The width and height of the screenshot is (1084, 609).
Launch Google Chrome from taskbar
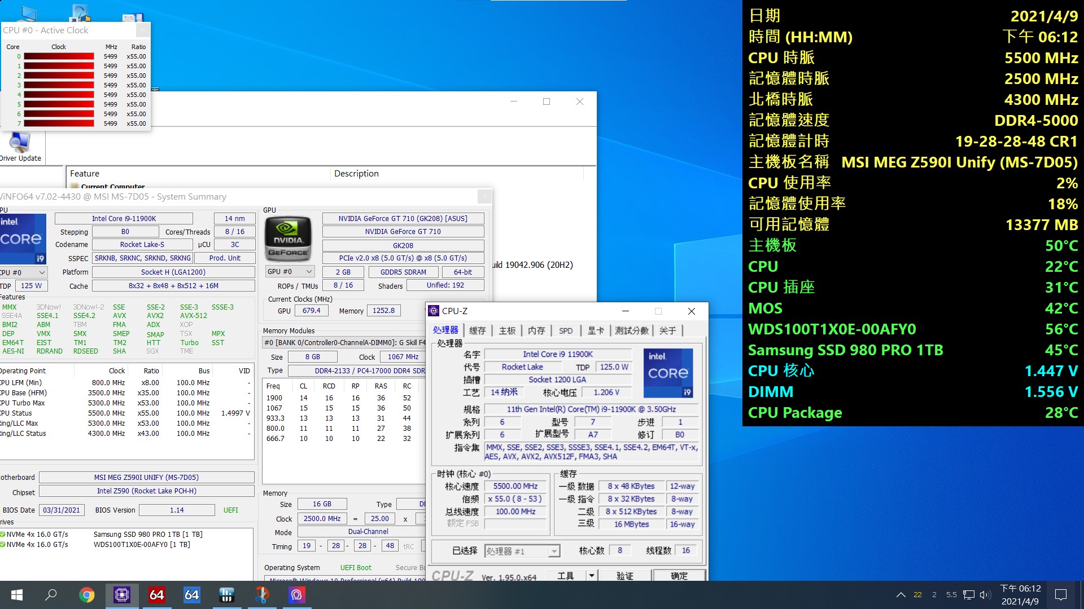(87, 595)
